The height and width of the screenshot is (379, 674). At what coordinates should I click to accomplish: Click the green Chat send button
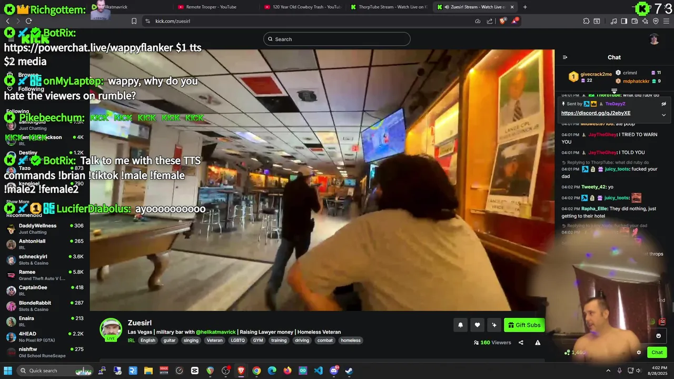(657, 353)
